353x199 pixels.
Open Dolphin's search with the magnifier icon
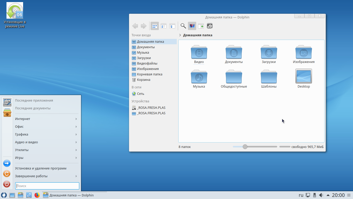click(x=183, y=26)
